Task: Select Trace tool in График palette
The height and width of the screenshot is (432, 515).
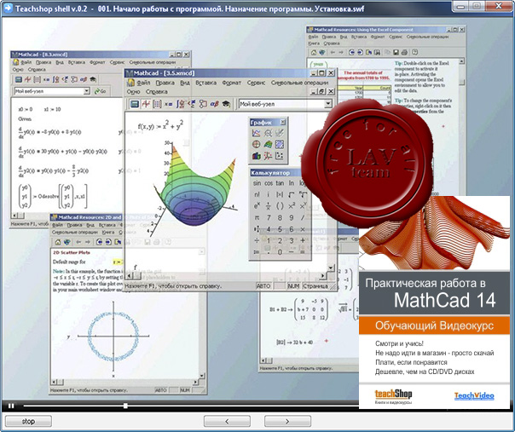Action: pos(280,133)
